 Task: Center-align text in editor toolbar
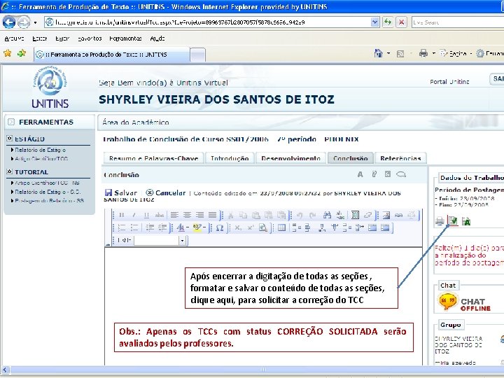pyautogui.click(x=187, y=215)
